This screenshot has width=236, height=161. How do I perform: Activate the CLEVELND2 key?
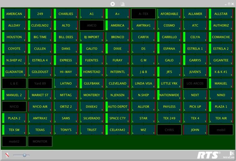coord(40,25)
